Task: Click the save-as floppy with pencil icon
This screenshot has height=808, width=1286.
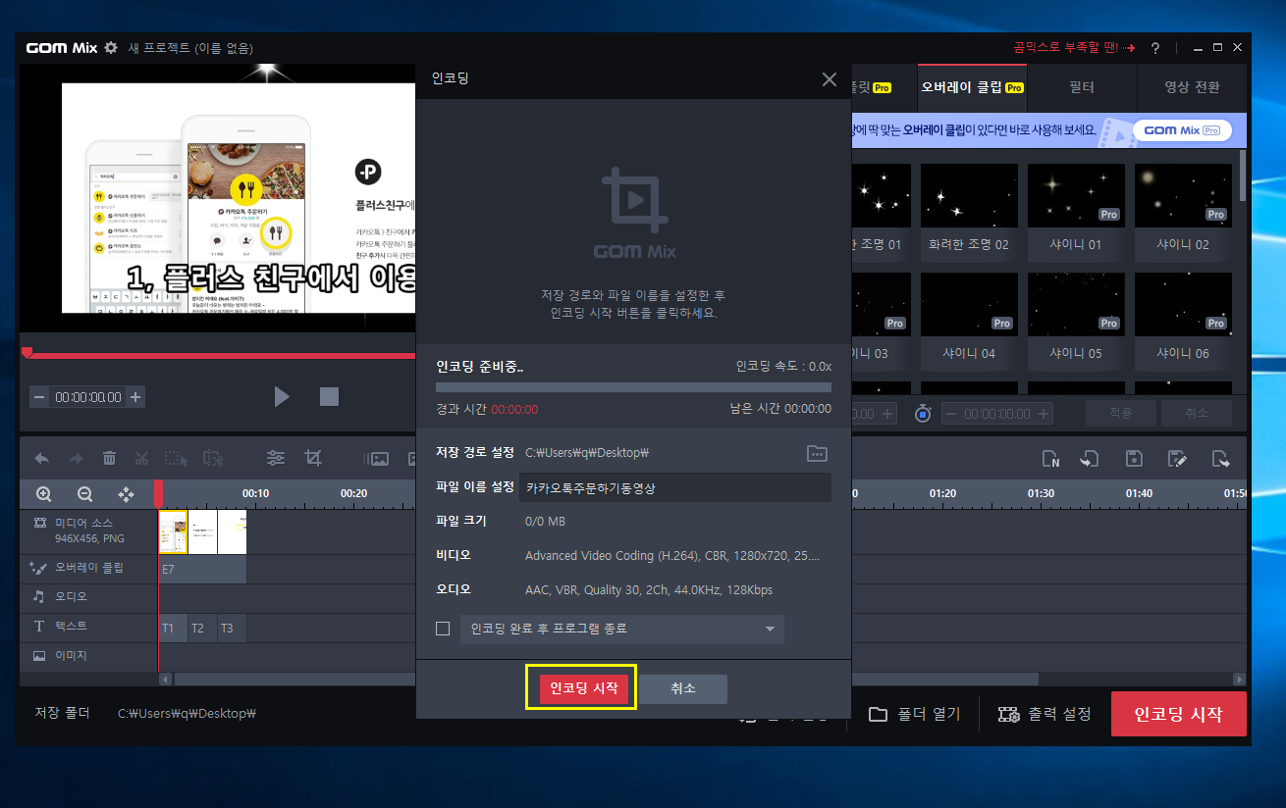Action: pyautogui.click(x=1177, y=458)
